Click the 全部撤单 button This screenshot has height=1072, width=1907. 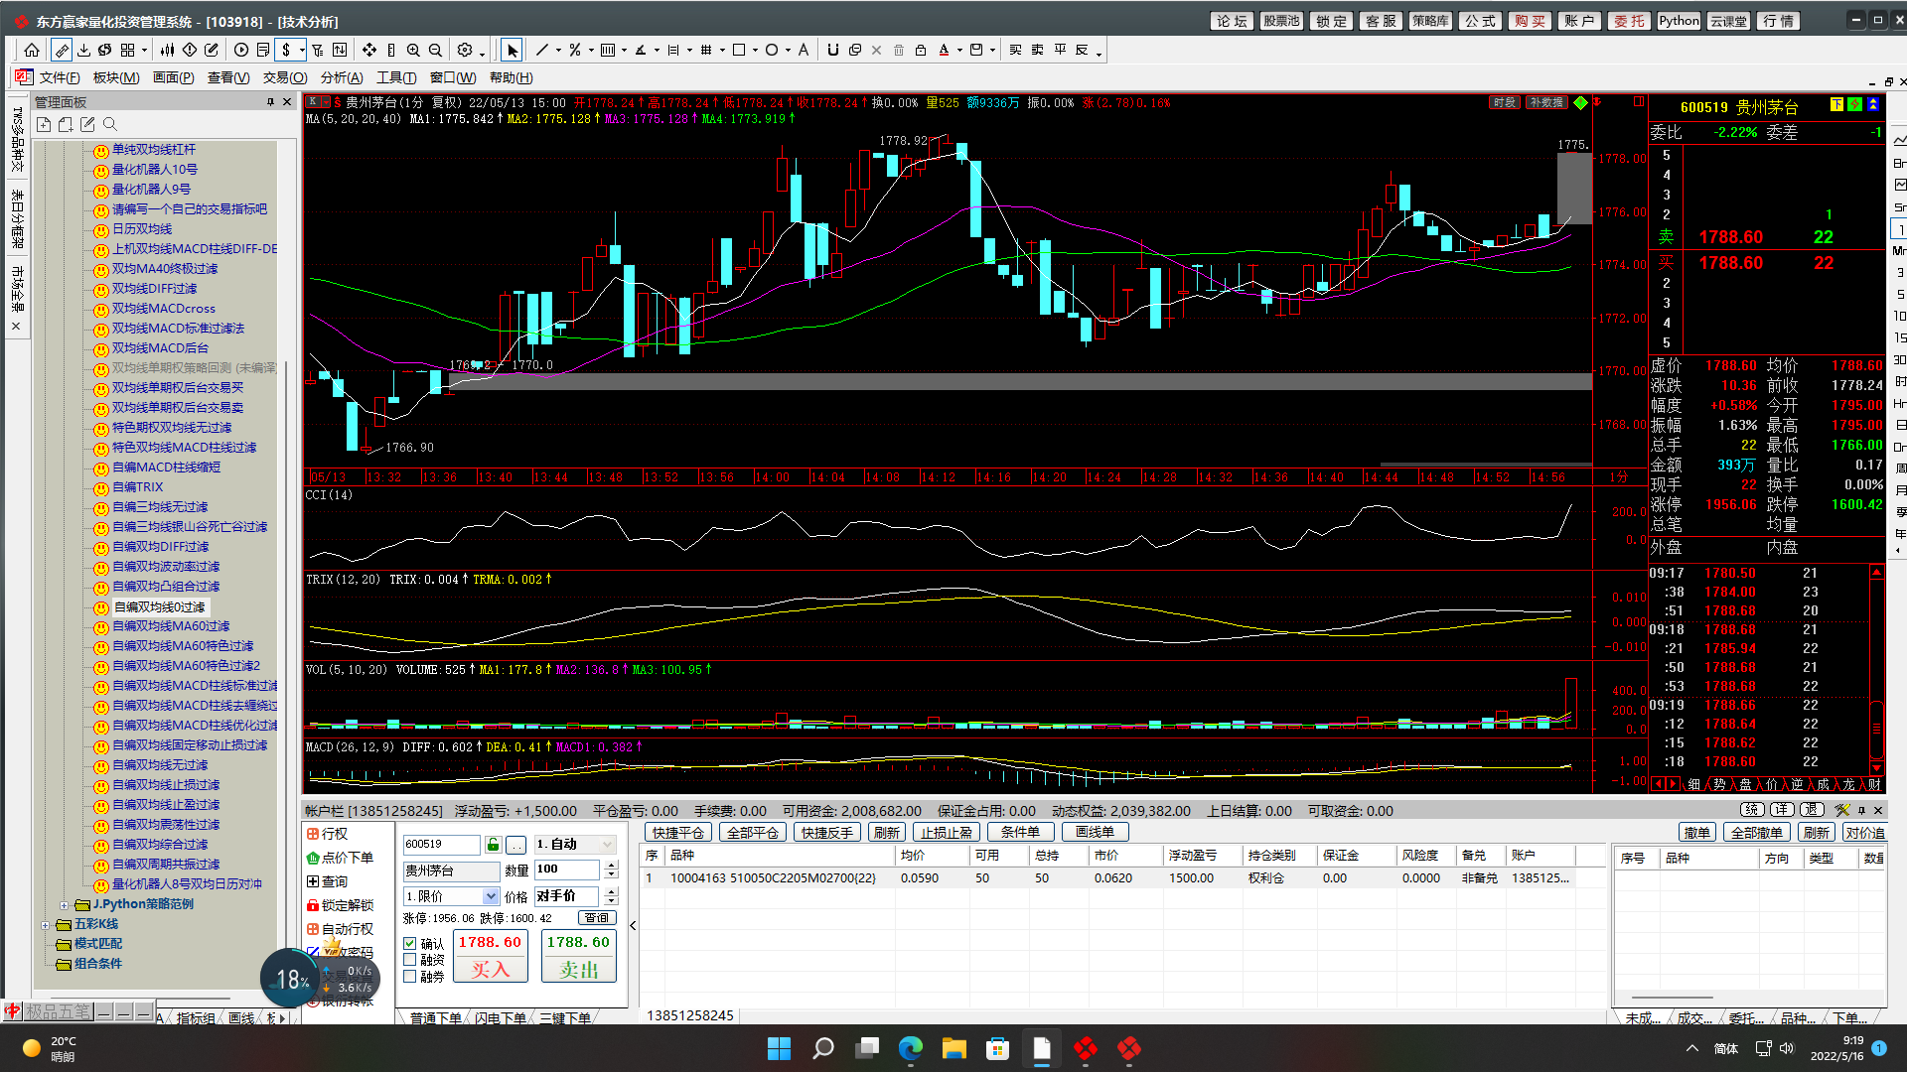pyautogui.click(x=1757, y=833)
